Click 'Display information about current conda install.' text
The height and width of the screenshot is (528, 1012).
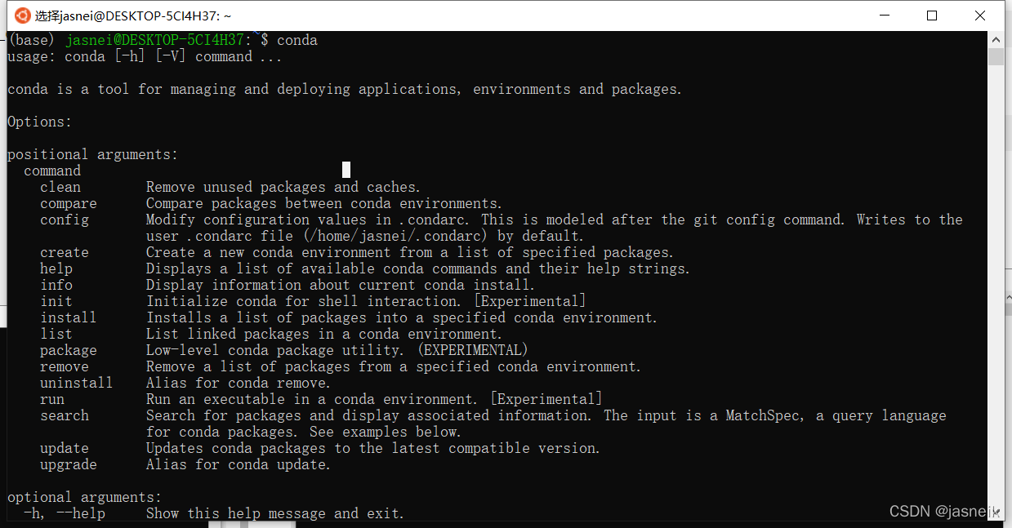(341, 285)
